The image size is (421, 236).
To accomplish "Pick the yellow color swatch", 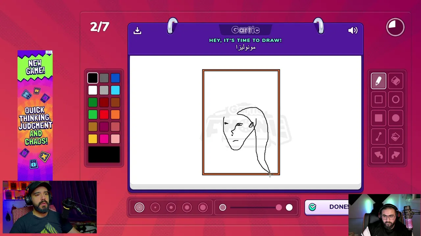I will 93,139.
